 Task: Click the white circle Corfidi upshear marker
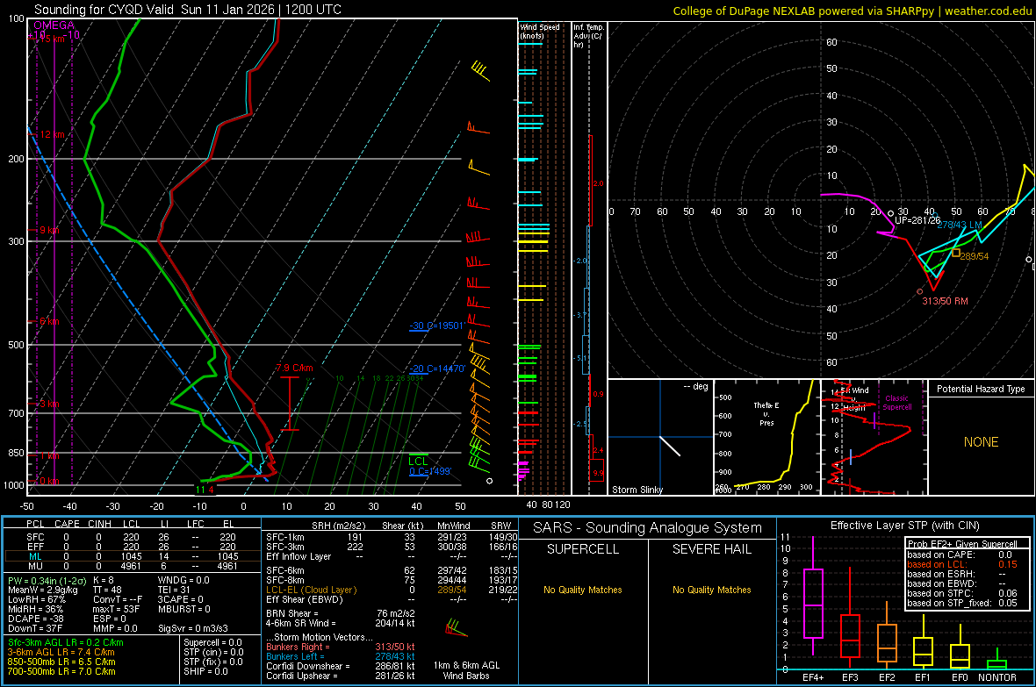pos(890,213)
